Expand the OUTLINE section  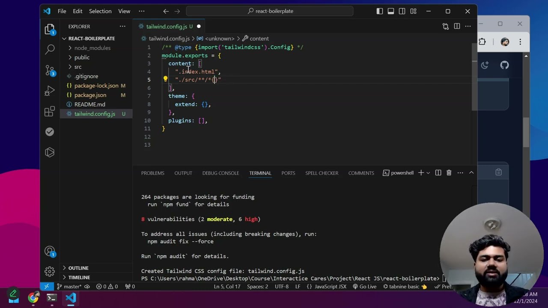click(78, 268)
